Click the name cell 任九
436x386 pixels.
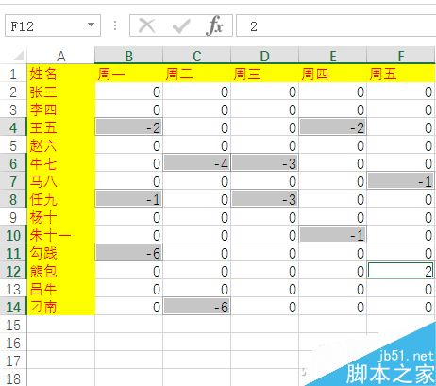pyautogui.click(x=60, y=199)
